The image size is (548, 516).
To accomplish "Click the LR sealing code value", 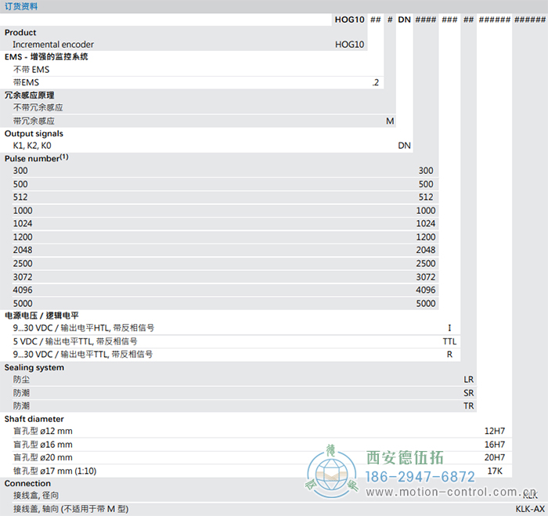I will pos(468,379).
